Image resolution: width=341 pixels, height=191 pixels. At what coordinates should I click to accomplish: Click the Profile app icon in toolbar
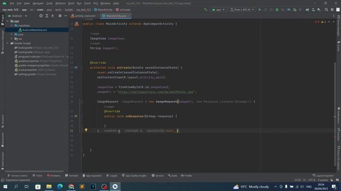289,10
